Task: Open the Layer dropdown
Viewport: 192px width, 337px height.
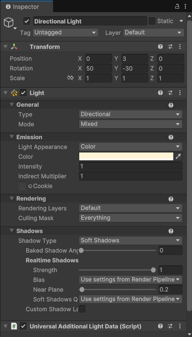Action: (154, 33)
